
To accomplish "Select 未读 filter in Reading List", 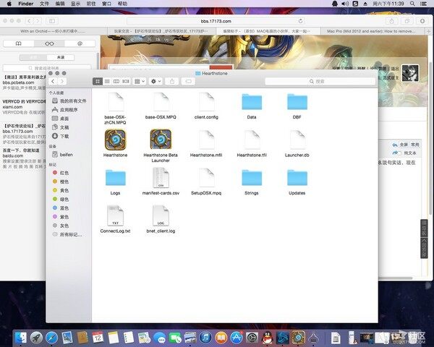I will 61,57.
